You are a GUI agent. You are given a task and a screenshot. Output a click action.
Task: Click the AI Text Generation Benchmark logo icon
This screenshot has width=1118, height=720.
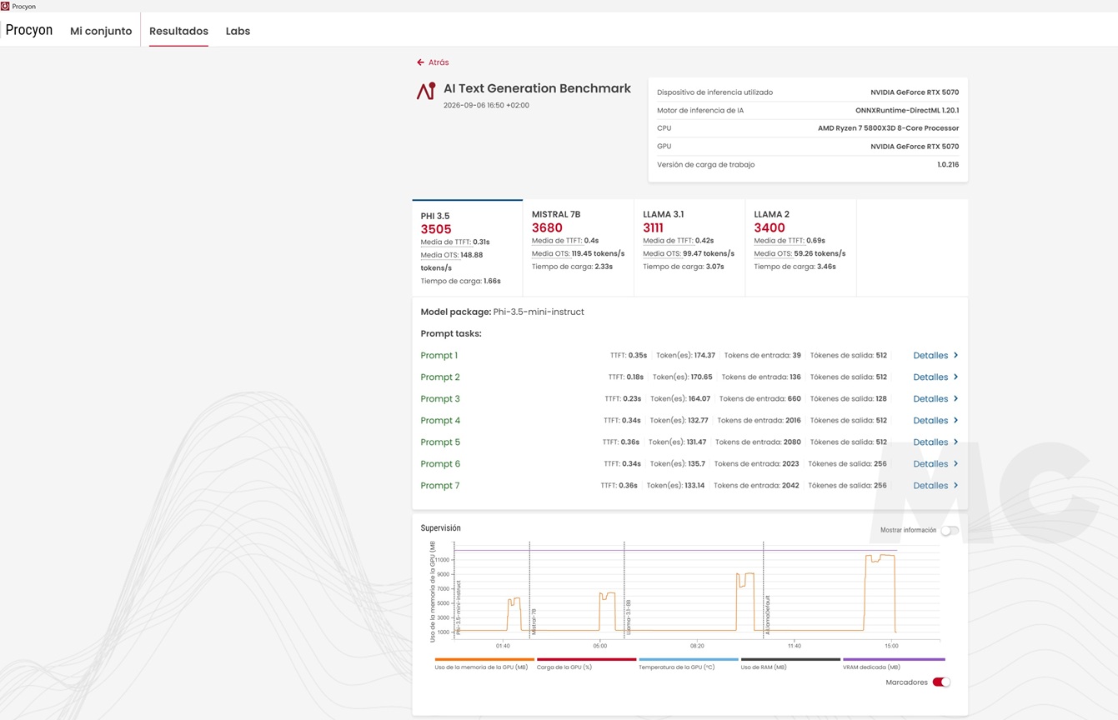point(426,91)
